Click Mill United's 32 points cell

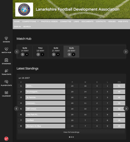(119, 109)
